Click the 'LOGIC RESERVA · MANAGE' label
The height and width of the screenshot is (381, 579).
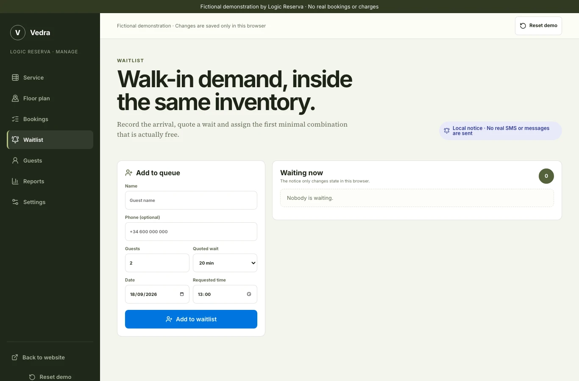(44, 52)
